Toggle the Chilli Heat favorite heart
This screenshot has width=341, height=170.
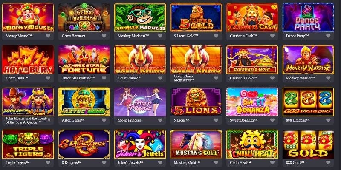272,162
